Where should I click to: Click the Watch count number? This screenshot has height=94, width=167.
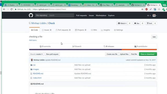pos(130,23)
